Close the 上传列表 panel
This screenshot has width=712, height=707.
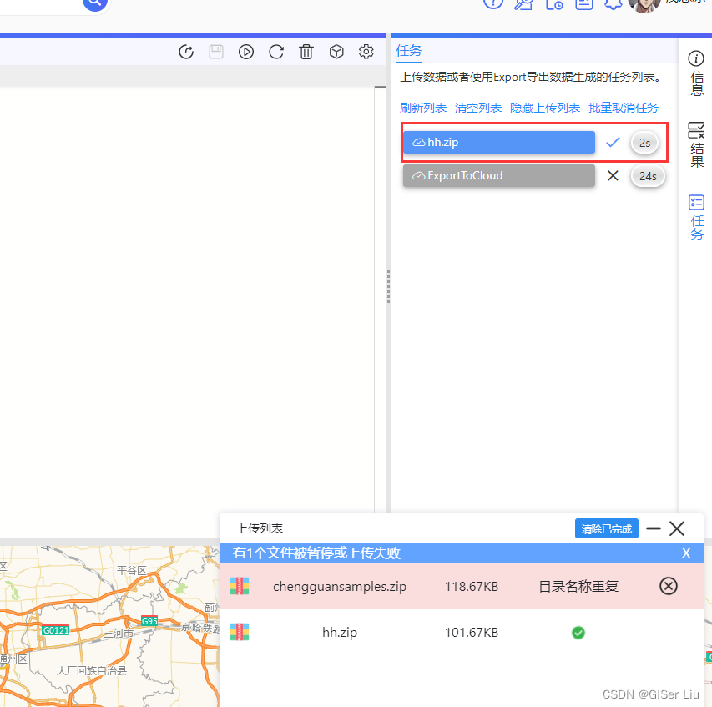point(677,528)
